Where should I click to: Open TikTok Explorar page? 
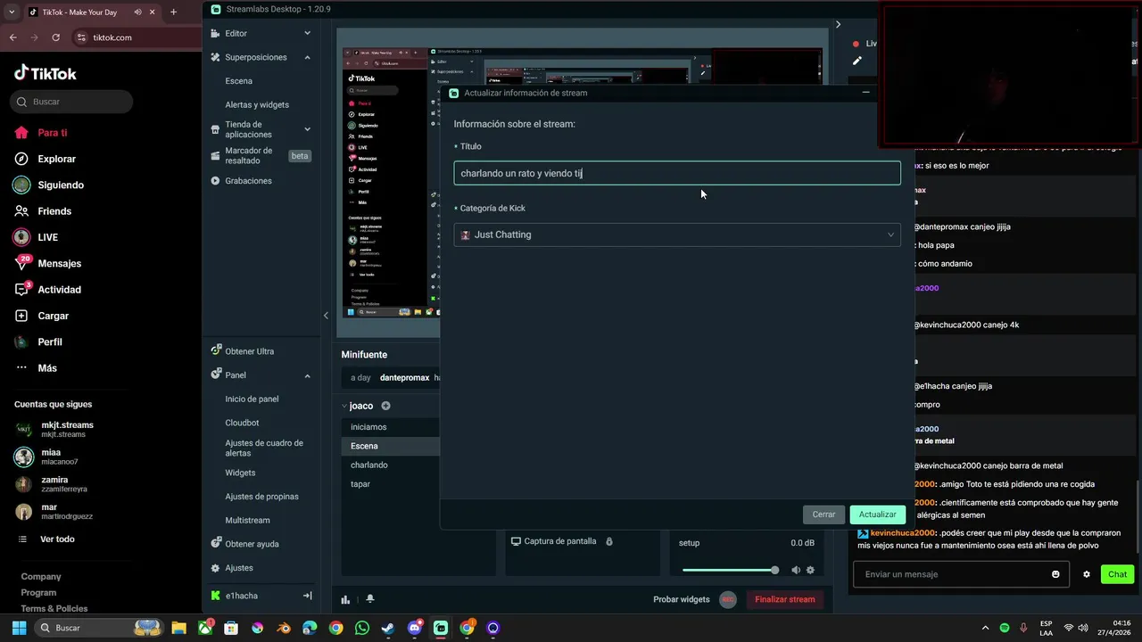point(56,159)
